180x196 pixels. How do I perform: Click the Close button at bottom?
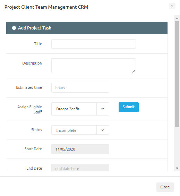point(165,187)
